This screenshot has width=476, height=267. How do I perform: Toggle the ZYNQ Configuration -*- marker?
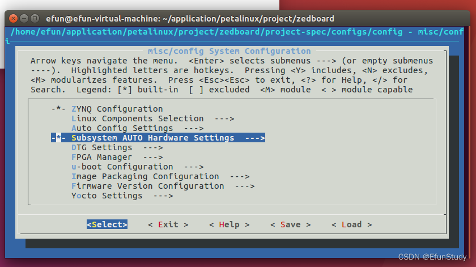pyautogui.click(x=58, y=109)
